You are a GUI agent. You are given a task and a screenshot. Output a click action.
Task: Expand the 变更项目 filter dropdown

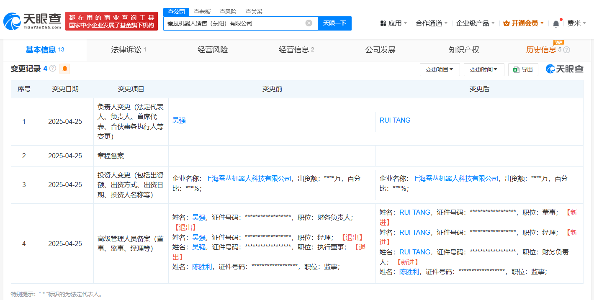(x=440, y=70)
